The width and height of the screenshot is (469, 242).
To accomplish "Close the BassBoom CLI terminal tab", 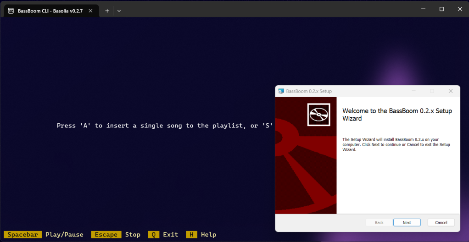I will click(x=90, y=11).
